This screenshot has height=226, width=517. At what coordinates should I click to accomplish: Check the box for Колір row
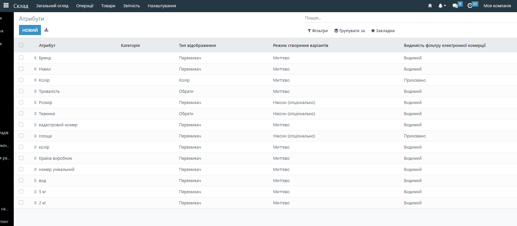pyautogui.click(x=21, y=80)
